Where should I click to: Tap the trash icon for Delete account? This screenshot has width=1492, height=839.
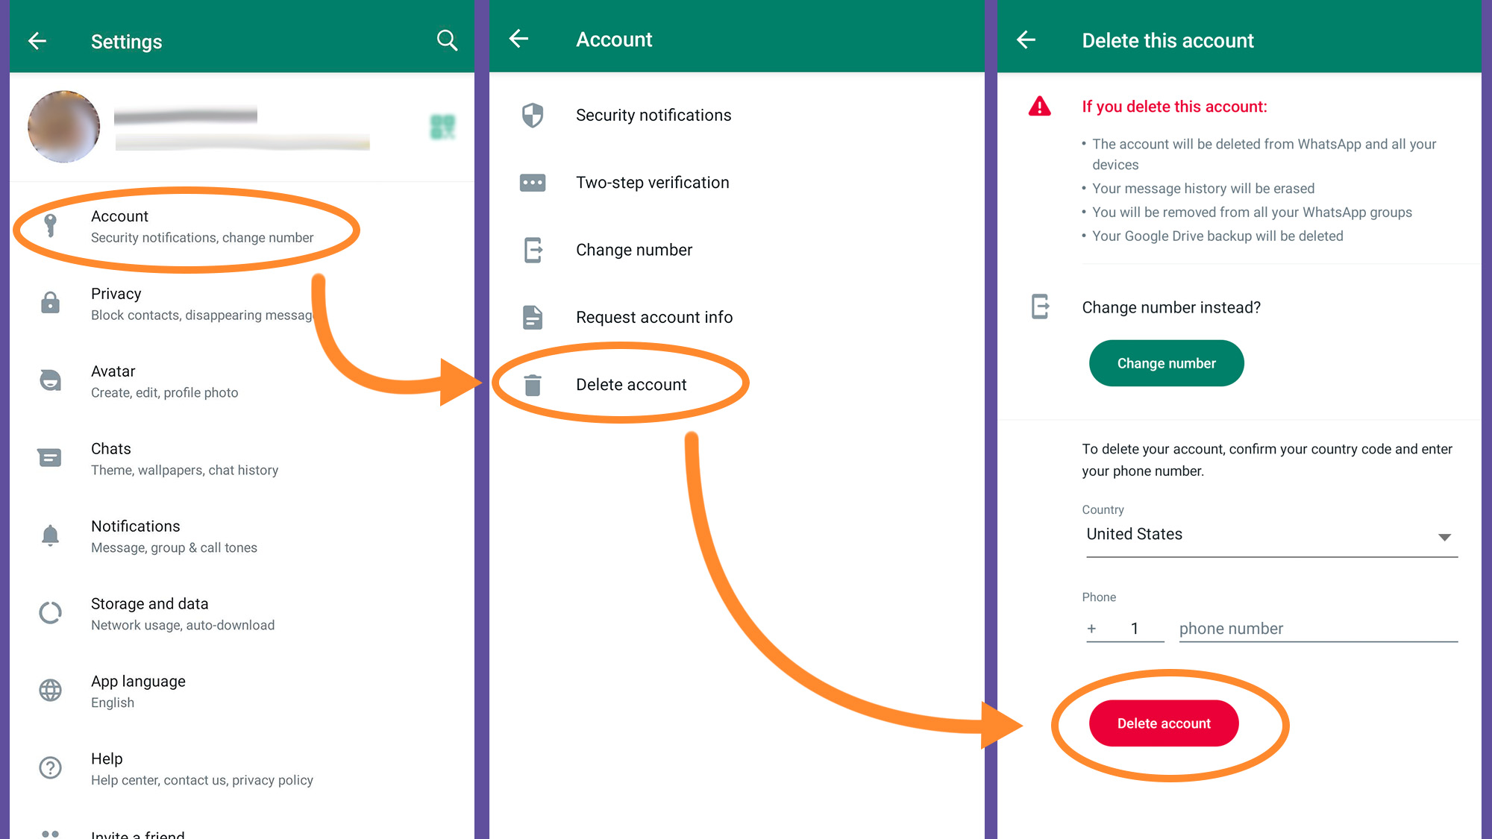click(x=533, y=385)
